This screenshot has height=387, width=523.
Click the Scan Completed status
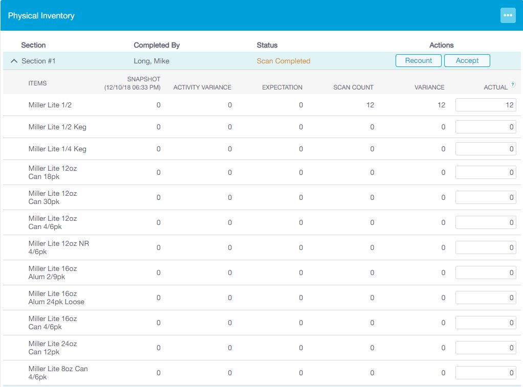[x=284, y=61]
